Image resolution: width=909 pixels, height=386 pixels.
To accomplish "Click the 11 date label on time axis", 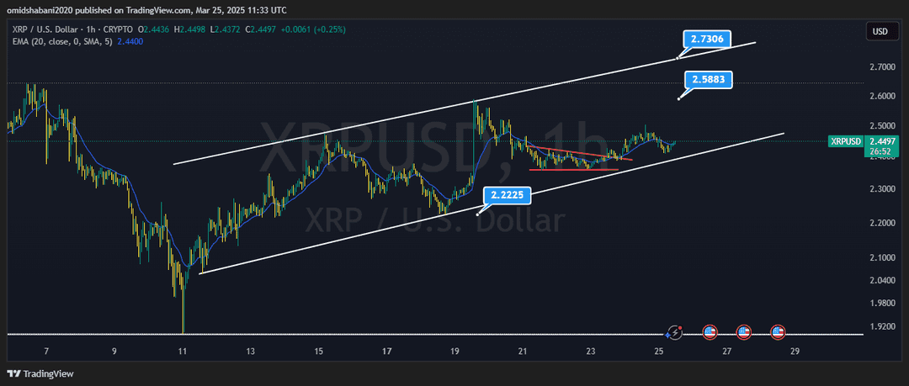I will click(183, 352).
